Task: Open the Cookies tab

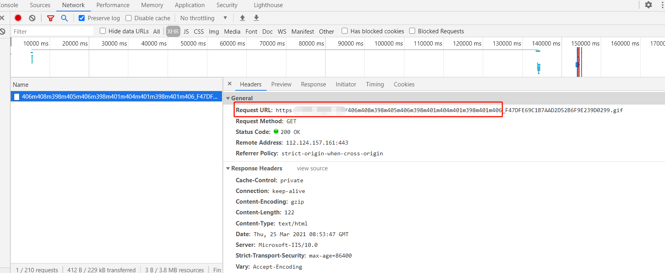Action: point(404,84)
